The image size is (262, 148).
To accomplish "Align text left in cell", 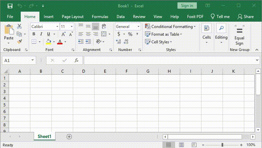I will coord(81,34).
